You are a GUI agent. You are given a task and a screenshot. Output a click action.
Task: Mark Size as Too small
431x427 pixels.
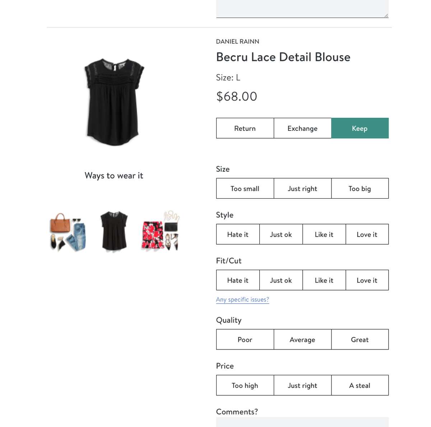[245, 189]
